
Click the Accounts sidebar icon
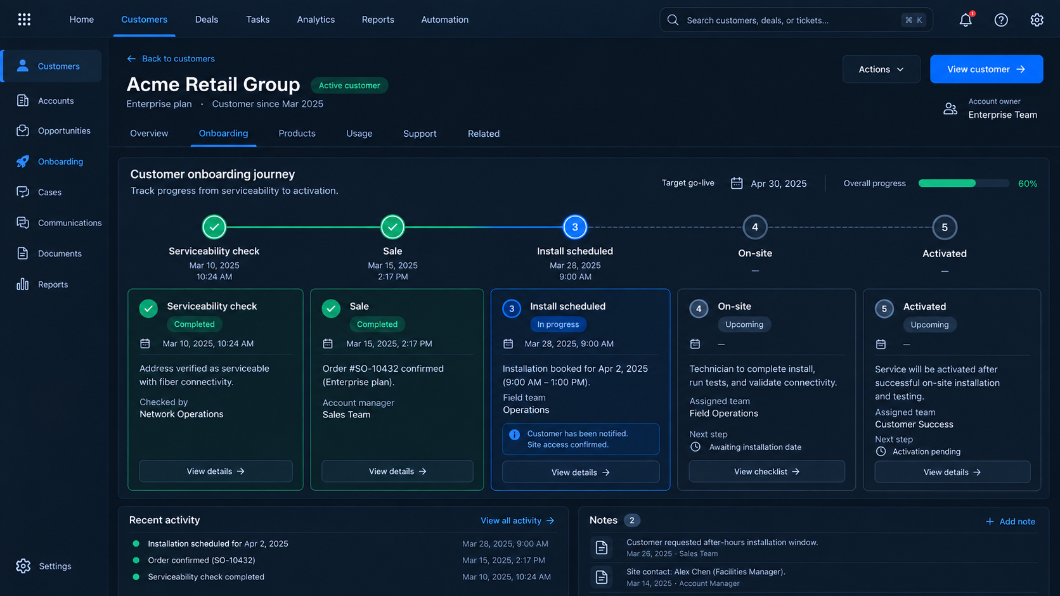point(23,100)
